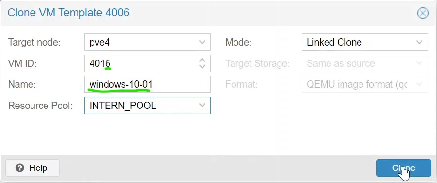Focus the Name field containing windows-10-01
Image resolution: width=437 pixels, height=183 pixels.
pyautogui.click(x=147, y=84)
